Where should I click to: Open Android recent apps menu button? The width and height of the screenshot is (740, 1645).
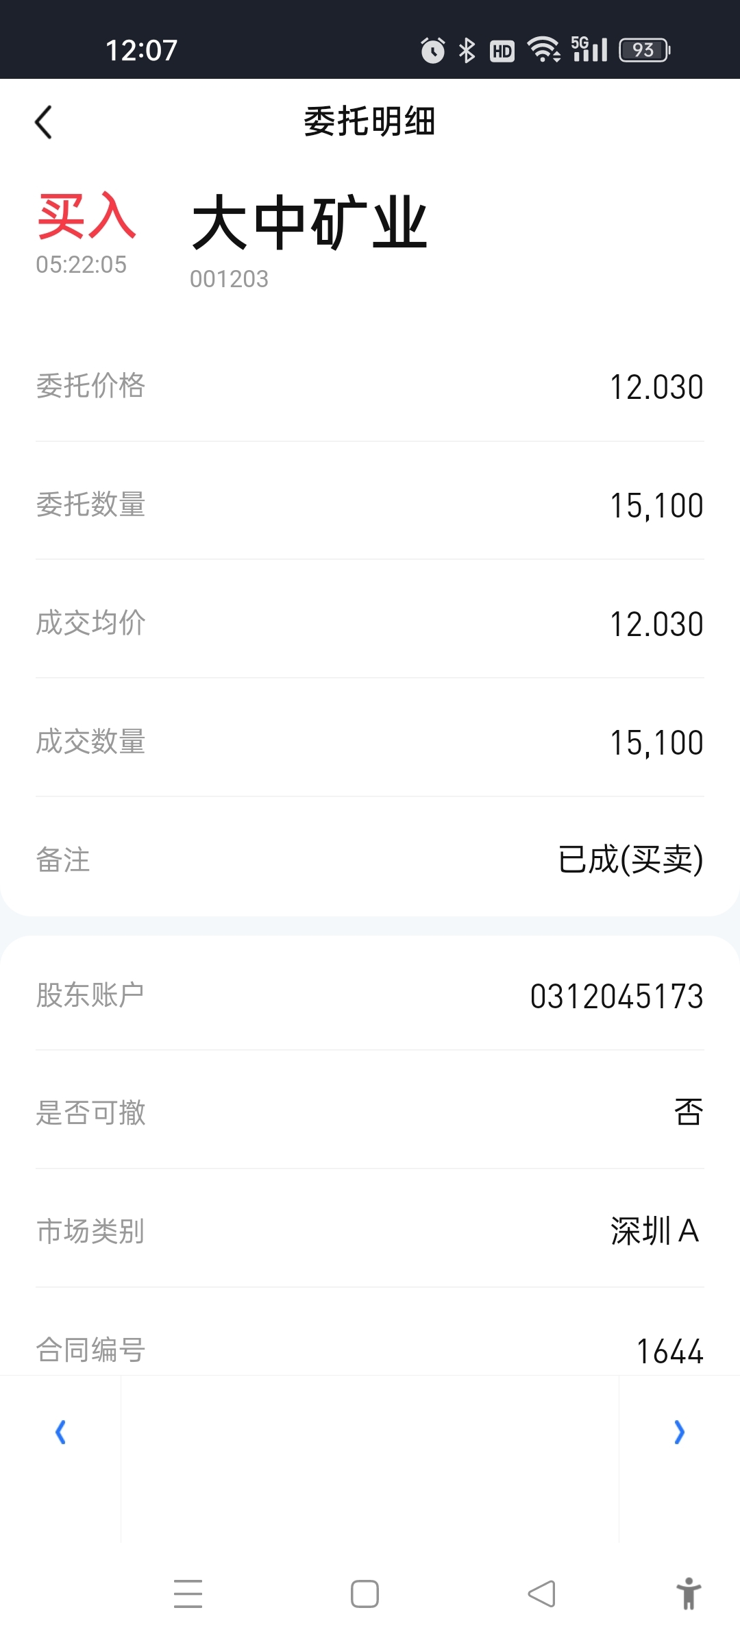tap(188, 1594)
